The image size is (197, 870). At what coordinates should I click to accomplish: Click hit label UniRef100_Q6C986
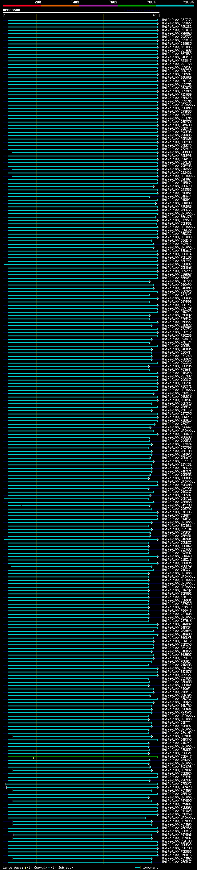tap(177, 828)
